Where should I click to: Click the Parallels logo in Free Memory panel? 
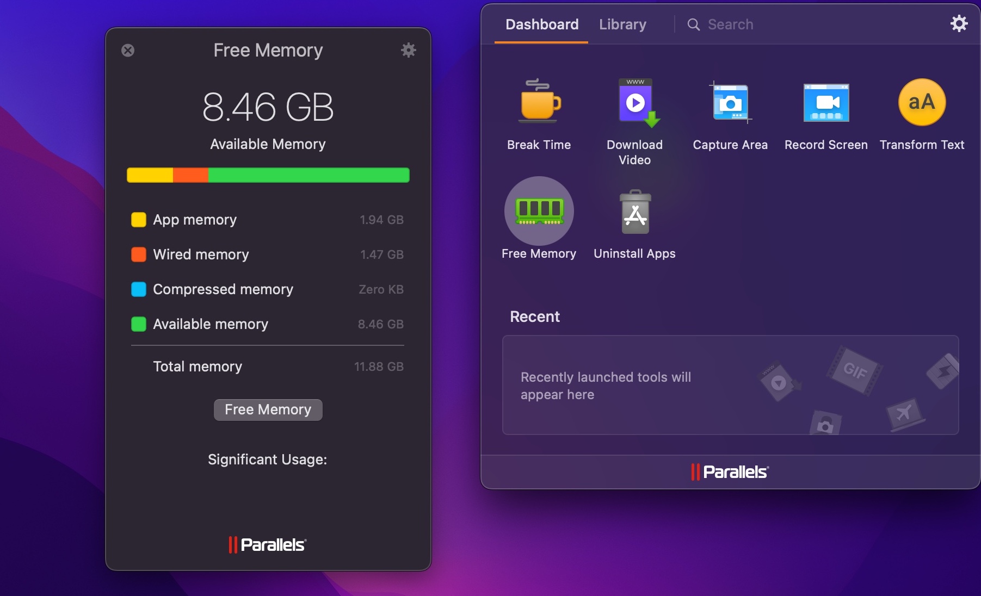pos(268,544)
